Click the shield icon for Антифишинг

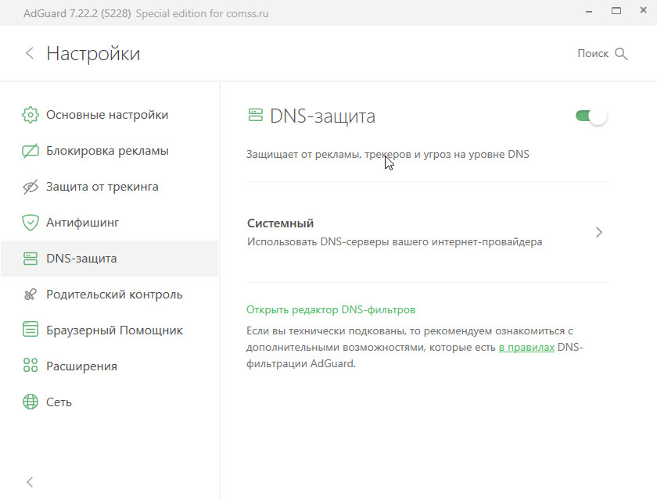(x=31, y=223)
